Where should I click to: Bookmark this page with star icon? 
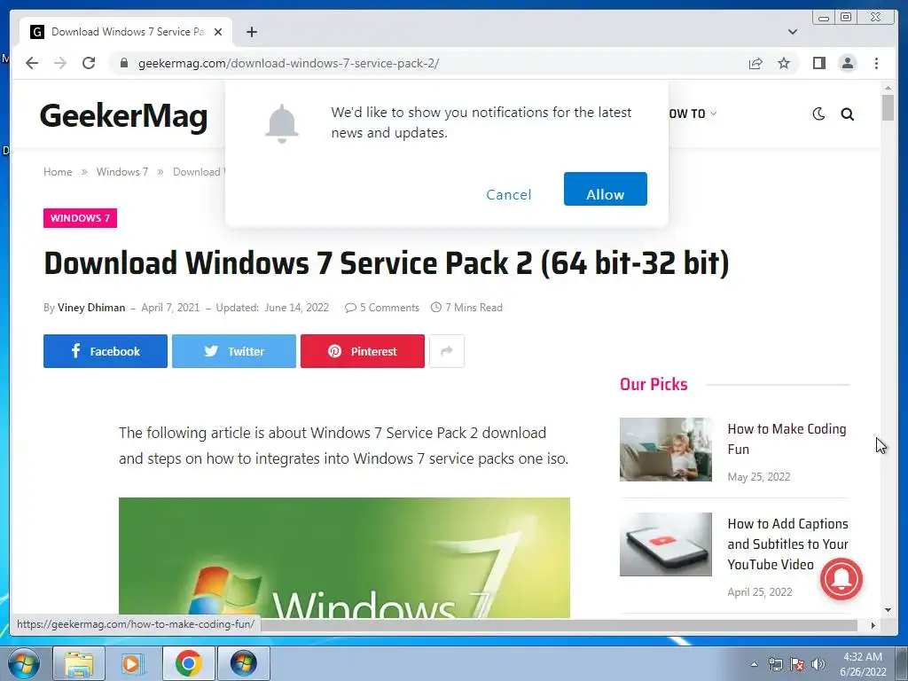point(784,63)
